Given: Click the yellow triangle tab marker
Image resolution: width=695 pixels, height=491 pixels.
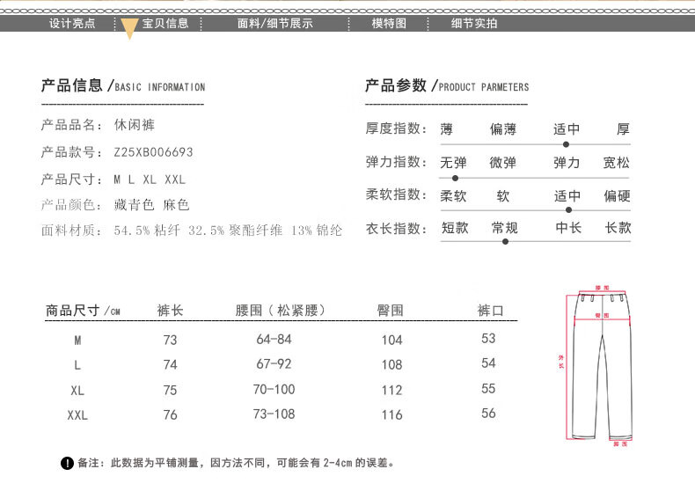Looking at the screenshot, I should [129, 29].
